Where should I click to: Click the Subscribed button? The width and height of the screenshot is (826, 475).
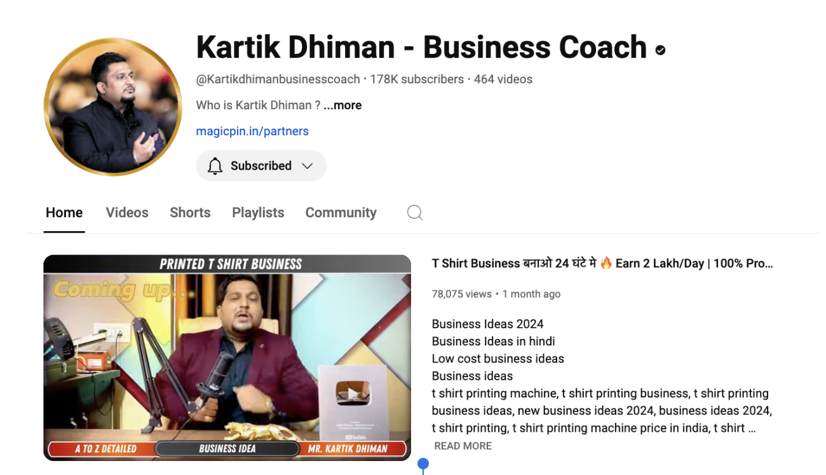coord(261,166)
